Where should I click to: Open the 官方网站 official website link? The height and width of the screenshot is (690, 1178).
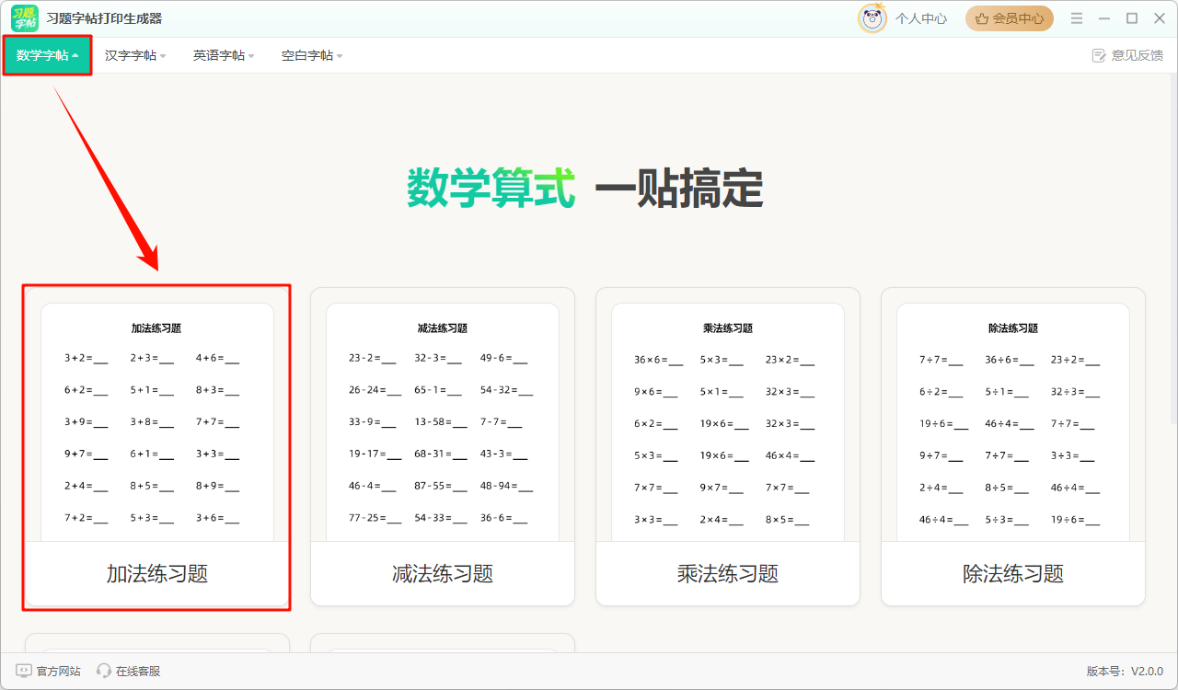click(58, 672)
